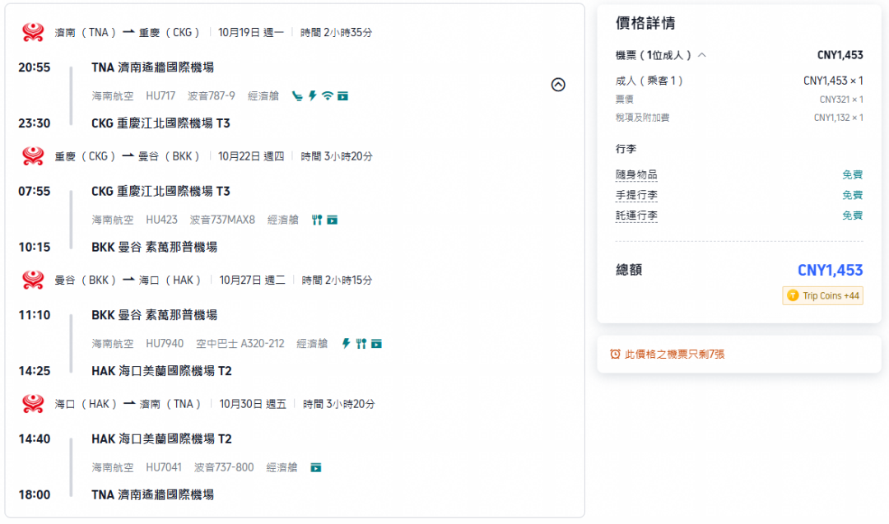This screenshot has width=889, height=524.
Task: Check the power outlet icon for flight HU7940
Action: click(346, 343)
